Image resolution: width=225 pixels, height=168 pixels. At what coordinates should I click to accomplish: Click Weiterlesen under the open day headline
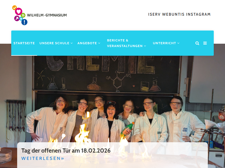43,158
